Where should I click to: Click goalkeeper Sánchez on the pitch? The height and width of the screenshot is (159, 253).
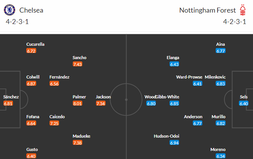coord(11,97)
